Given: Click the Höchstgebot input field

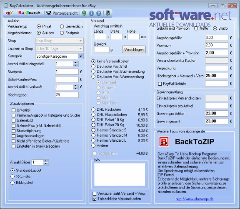Looking at the screenshot, I should pyautogui.click(x=67, y=95).
